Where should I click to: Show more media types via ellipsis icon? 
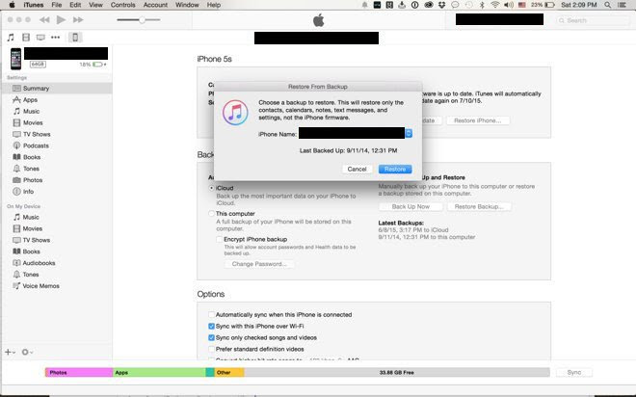point(56,38)
